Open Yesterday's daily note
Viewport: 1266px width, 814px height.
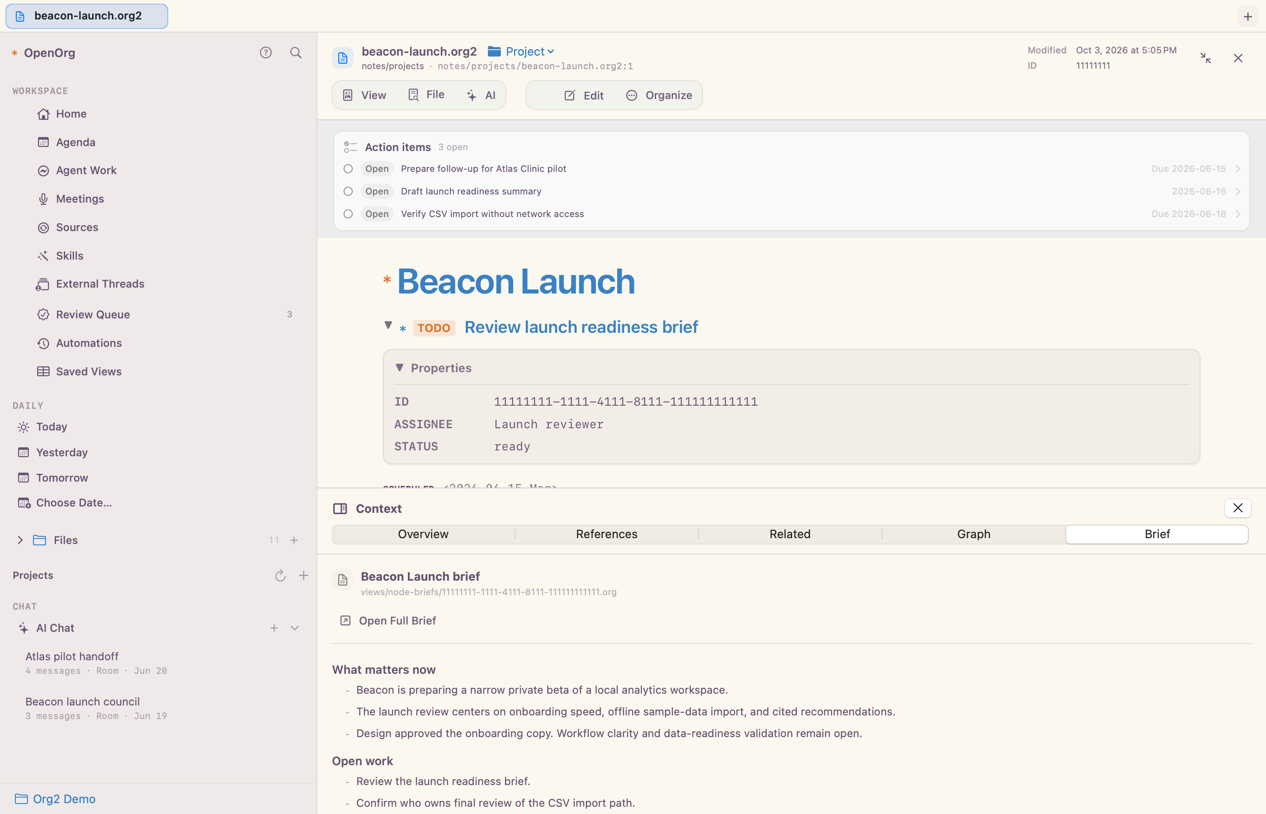[x=52, y=453]
